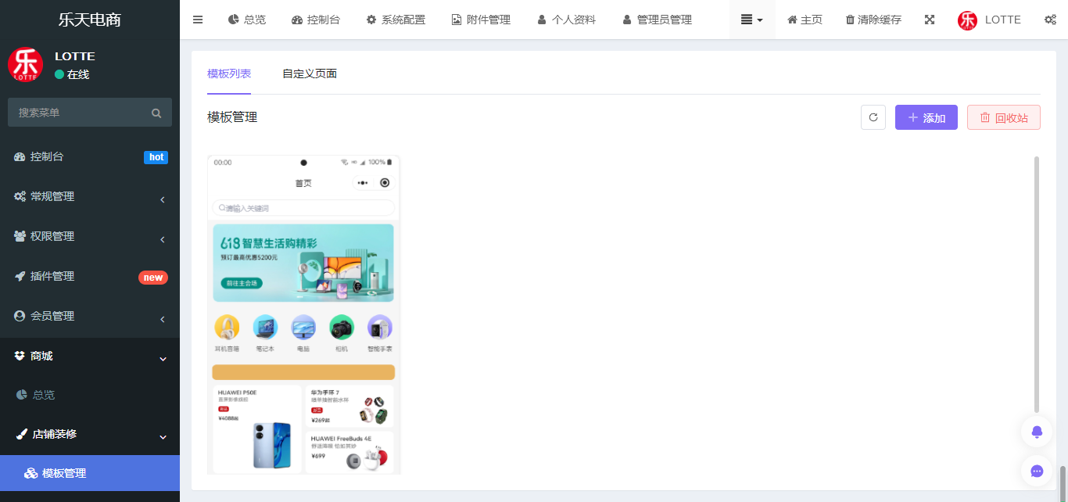Click the 清除缓存 link
Screen dimensions: 1068x502
point(873,20)
